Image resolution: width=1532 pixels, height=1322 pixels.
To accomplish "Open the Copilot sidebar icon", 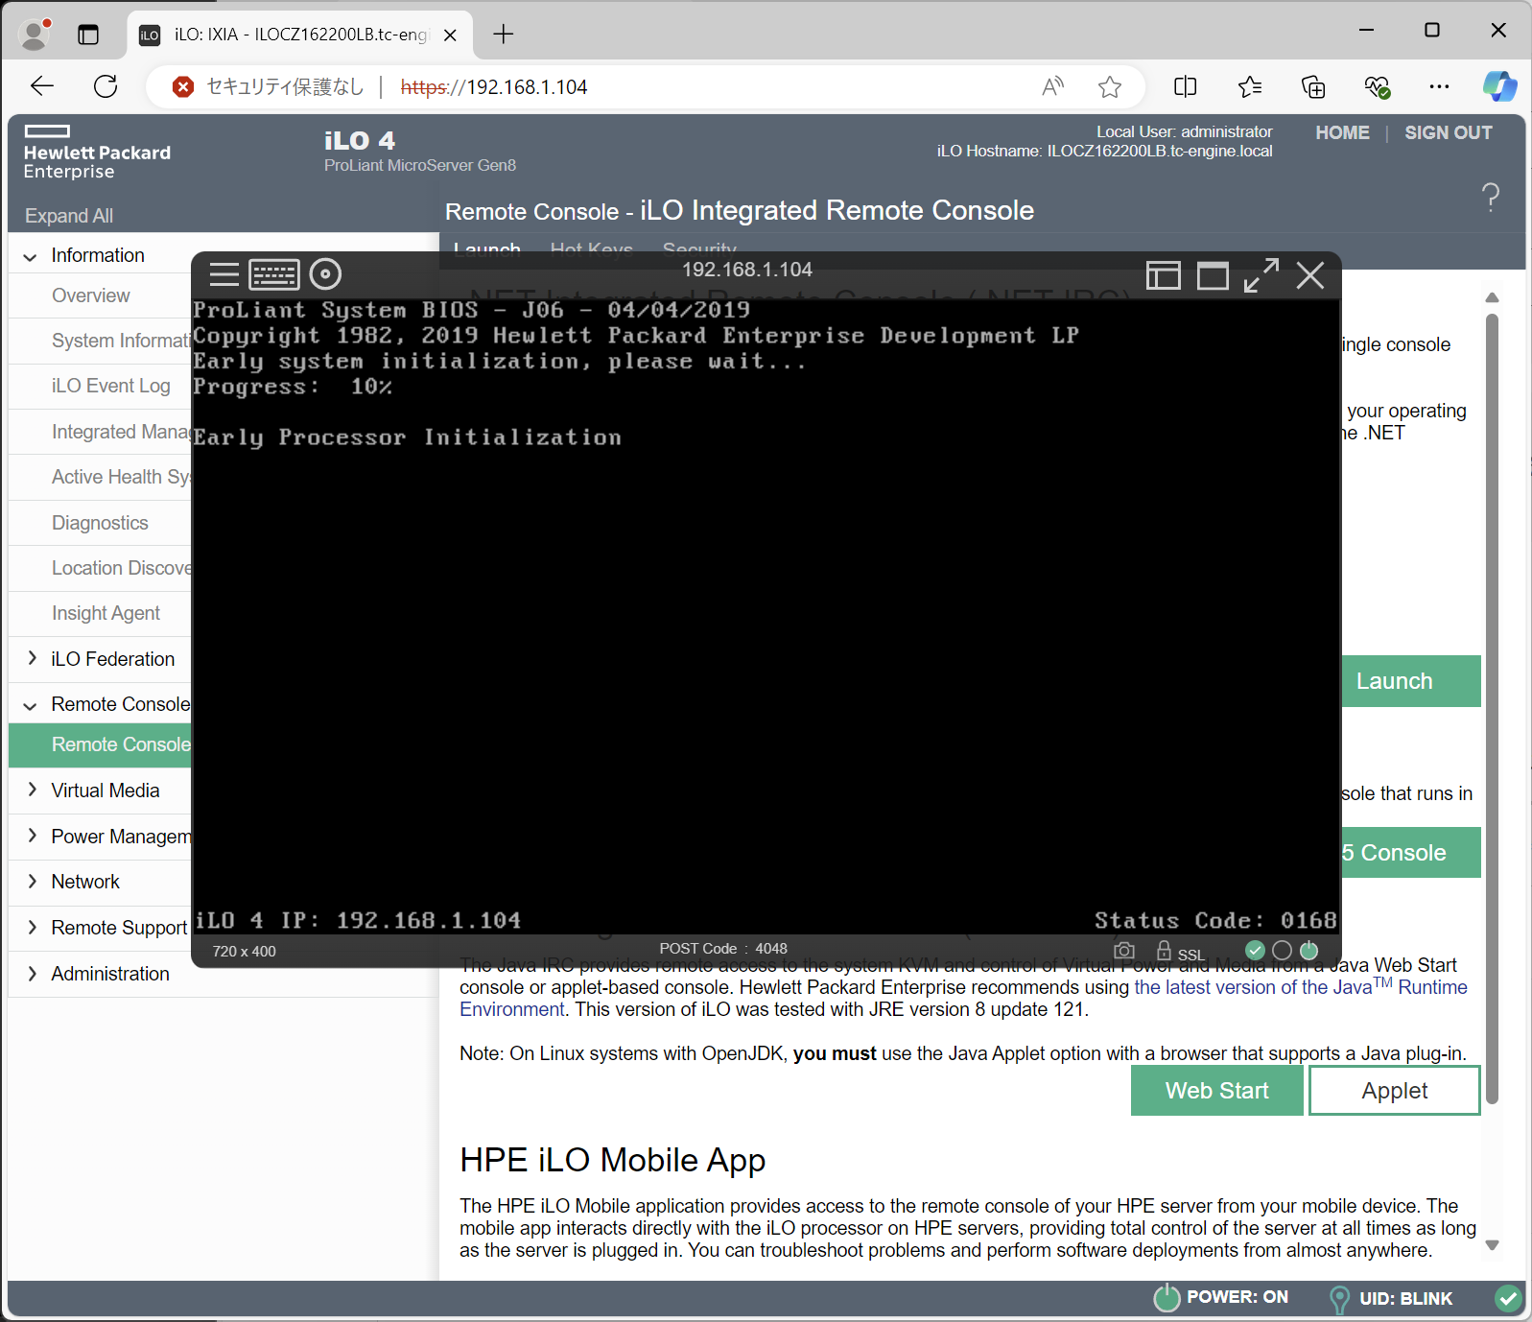I will coord(1499,86).
